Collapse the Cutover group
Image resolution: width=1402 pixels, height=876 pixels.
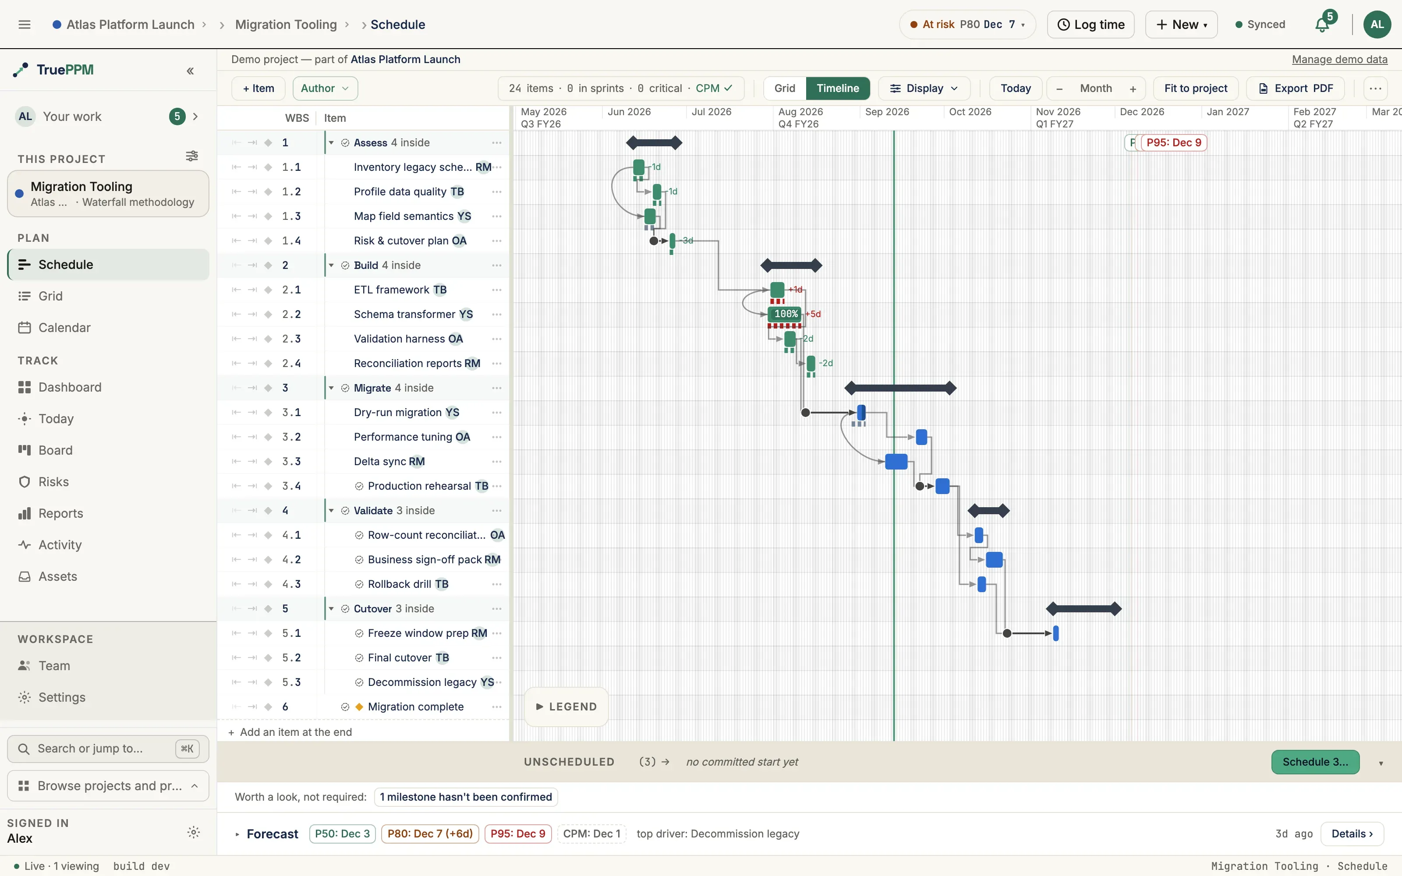point(331,608)
